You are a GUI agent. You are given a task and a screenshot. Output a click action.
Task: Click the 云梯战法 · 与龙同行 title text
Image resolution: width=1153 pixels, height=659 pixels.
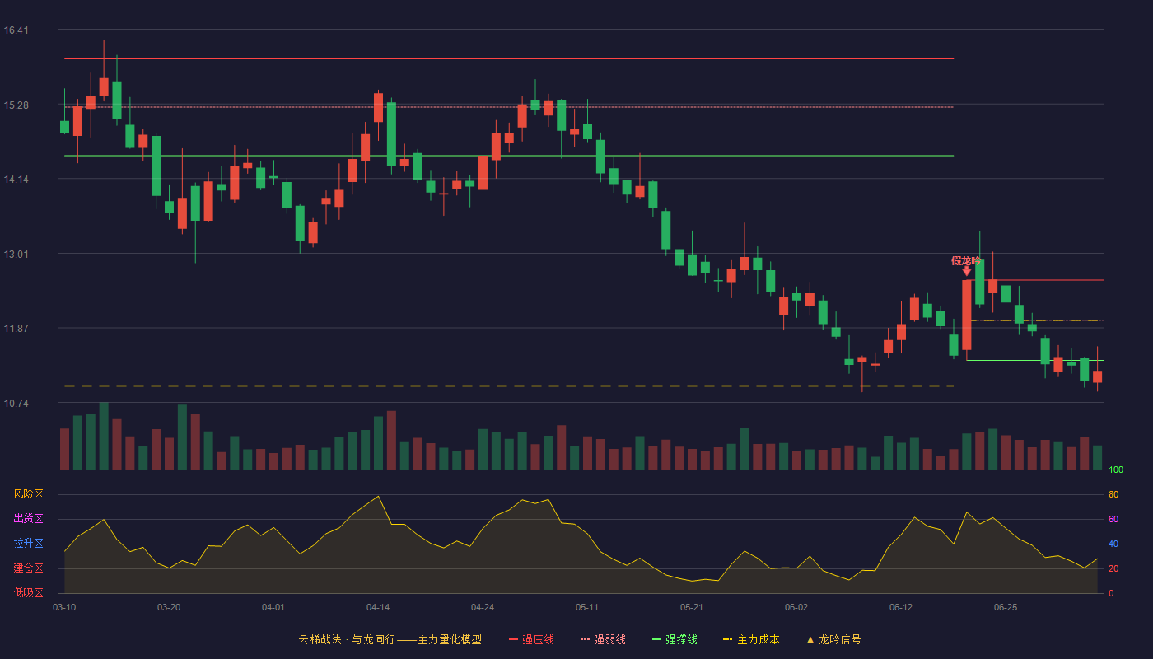coord(347,639)
